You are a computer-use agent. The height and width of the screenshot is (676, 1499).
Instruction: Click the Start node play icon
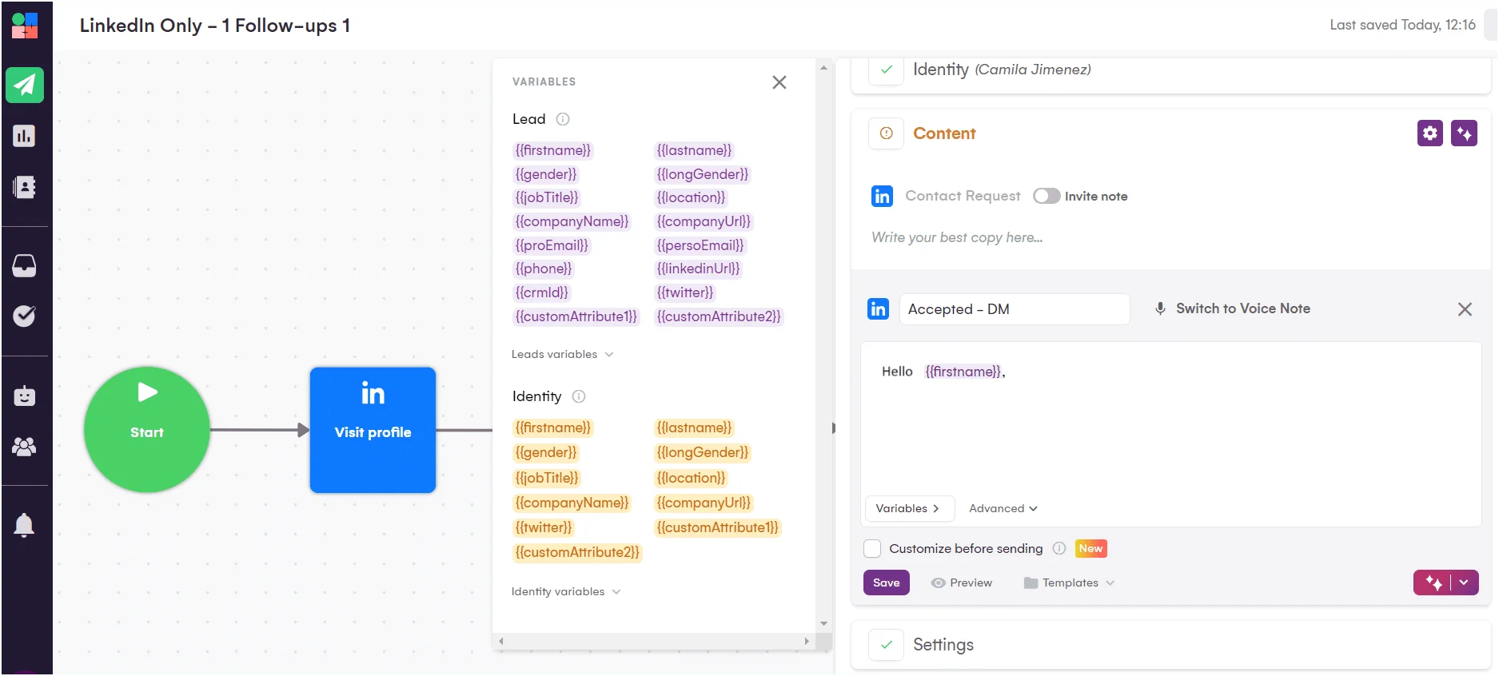pos(147,392)
